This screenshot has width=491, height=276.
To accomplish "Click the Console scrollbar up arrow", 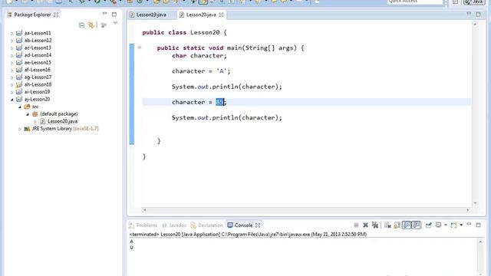I will tap(480, 242).
